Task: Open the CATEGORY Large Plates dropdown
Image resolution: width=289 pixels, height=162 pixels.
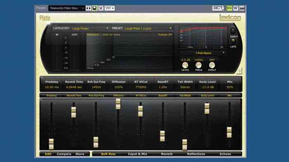Action: click(x=90, y=28)
